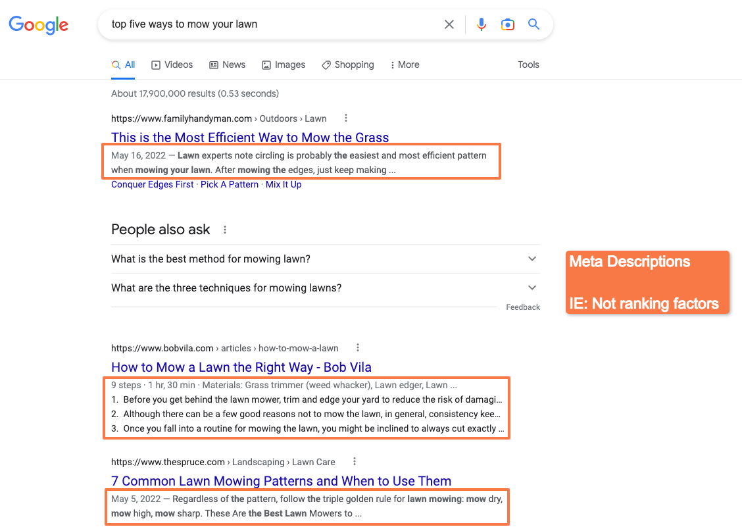The image size is (742, 529).
Task: Click the bobvila.com breadcrumb URL
Action: pos(225,348)
